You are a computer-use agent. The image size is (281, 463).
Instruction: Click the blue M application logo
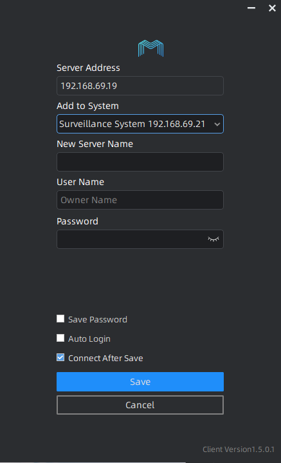click(150, 48)
